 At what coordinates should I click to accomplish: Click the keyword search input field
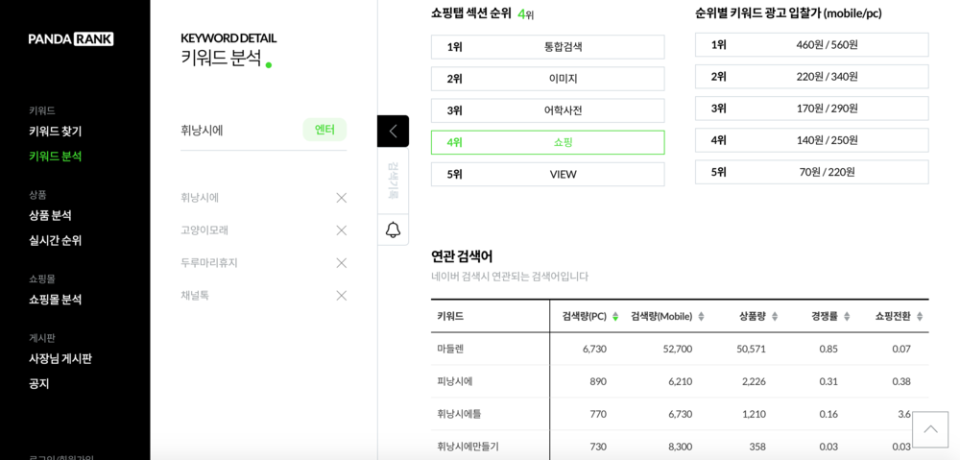coord(238,130)
